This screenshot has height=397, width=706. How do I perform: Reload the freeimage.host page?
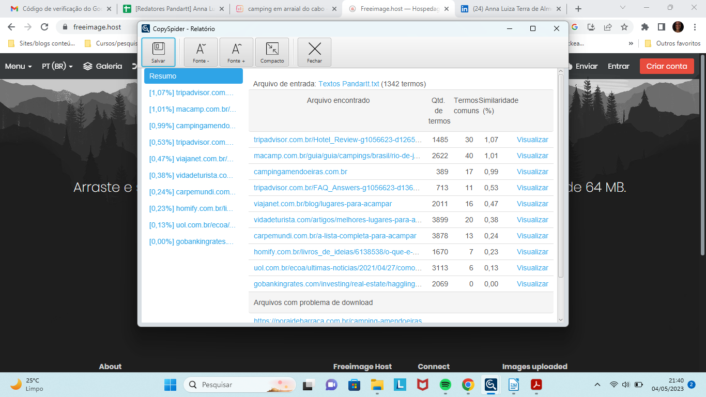coord(44,27)
